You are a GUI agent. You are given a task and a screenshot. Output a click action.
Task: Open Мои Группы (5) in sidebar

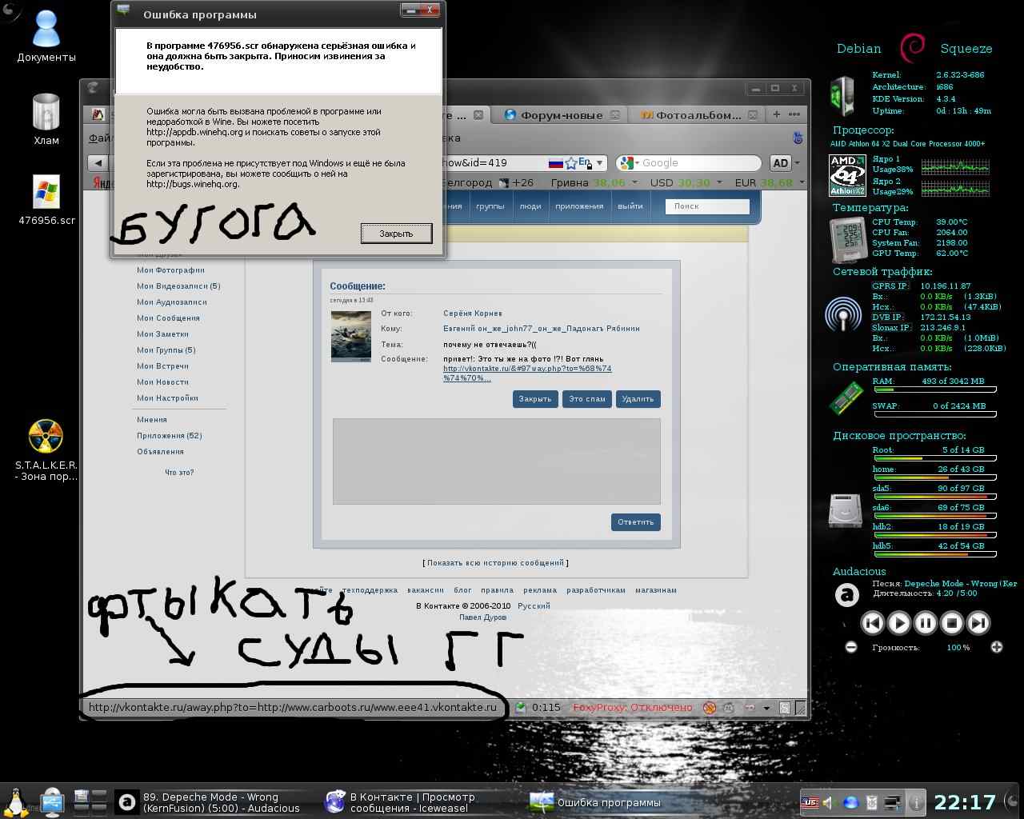(x=166, y=350)
